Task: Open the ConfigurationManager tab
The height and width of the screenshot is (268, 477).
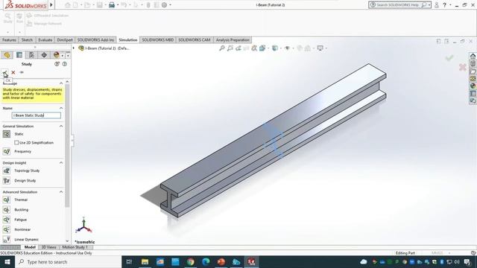Action: point(31,55)
